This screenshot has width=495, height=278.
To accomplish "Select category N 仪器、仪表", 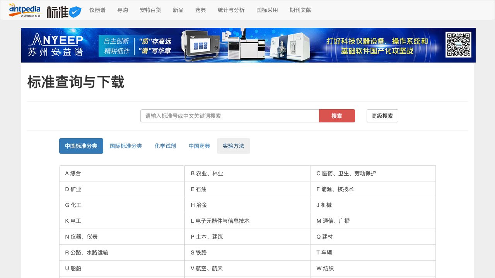I will tap(81, 237).
